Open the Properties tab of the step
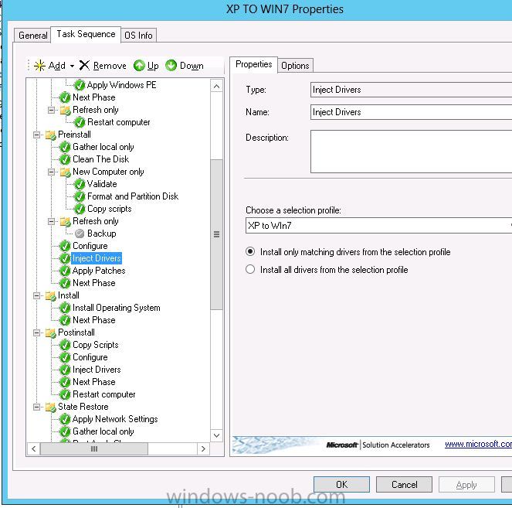The width and height of the screenshot is (512, 508). (254, 64)
